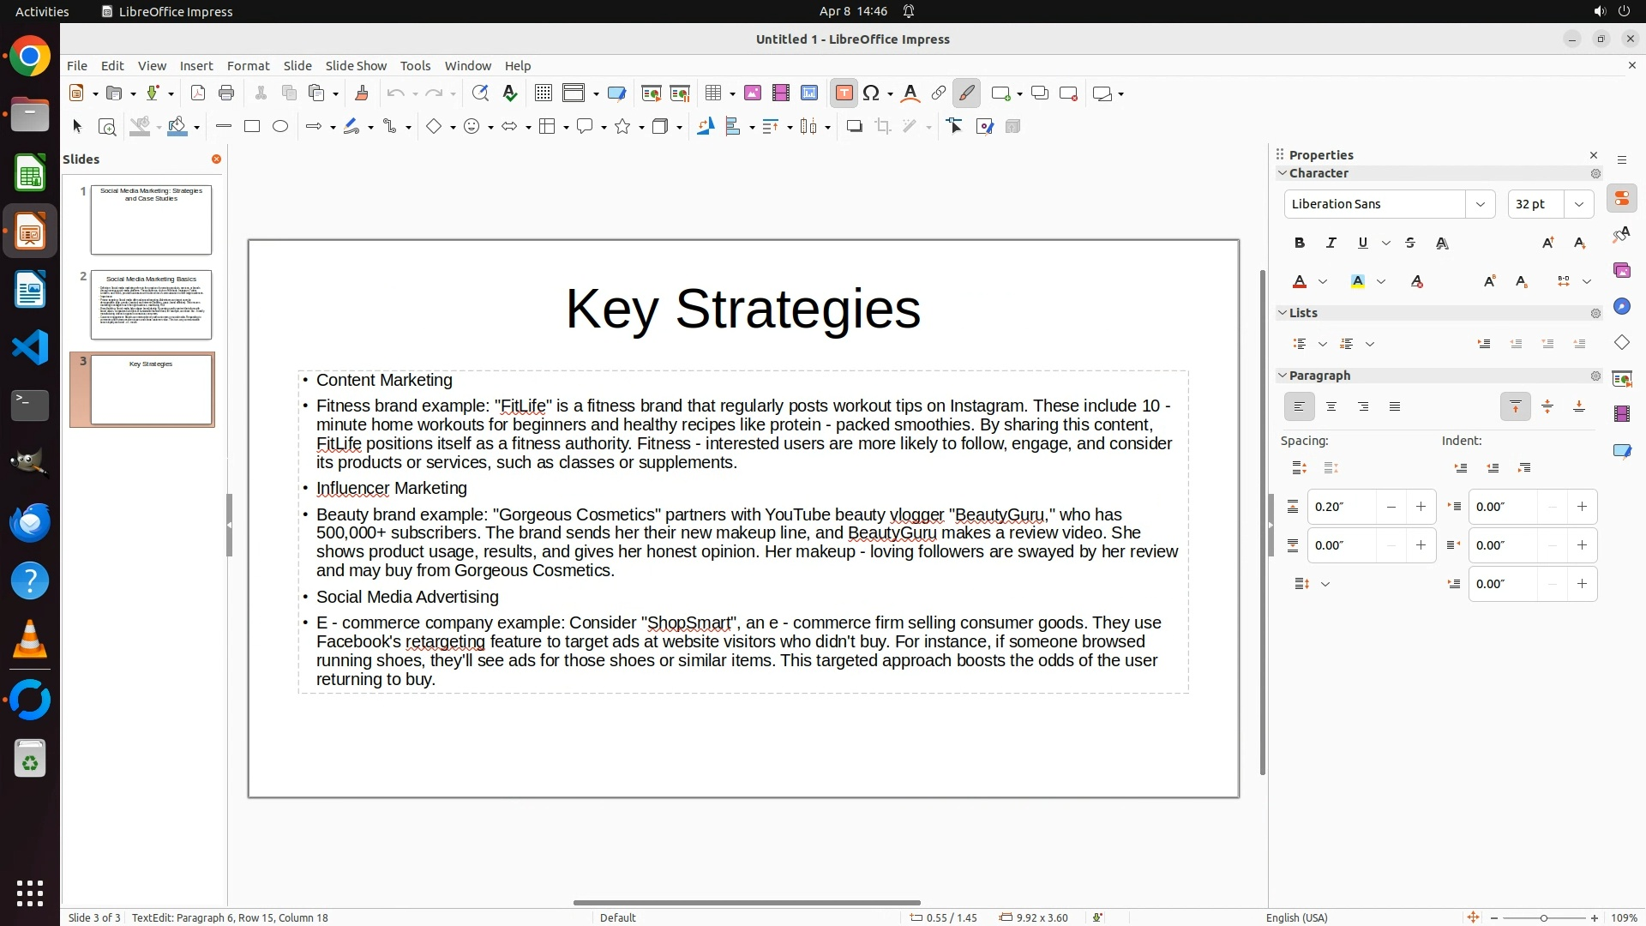
Task: Open the Format menu
Action: tap(248, 66)
